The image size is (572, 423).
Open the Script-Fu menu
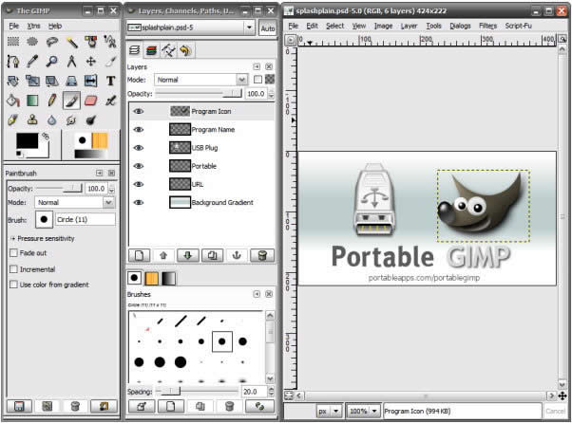point(519,26)
